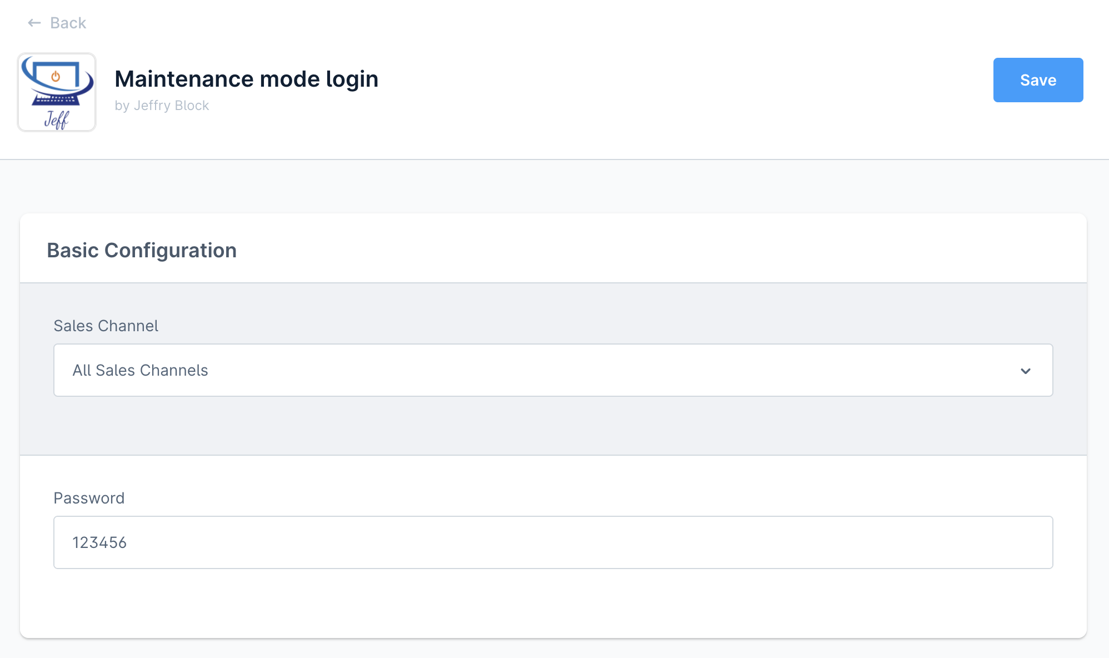The height and width of the screenshot is (658, 1109).
Task: Click the Basic Configuration card heading
Action: (x=142, y=250)
